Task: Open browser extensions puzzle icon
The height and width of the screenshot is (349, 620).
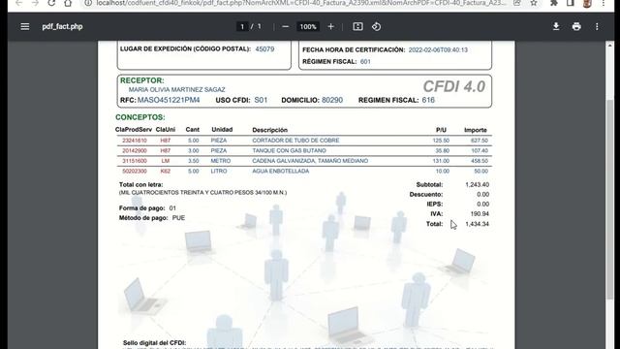Action: pyautogui.click(x=554, y=3)
